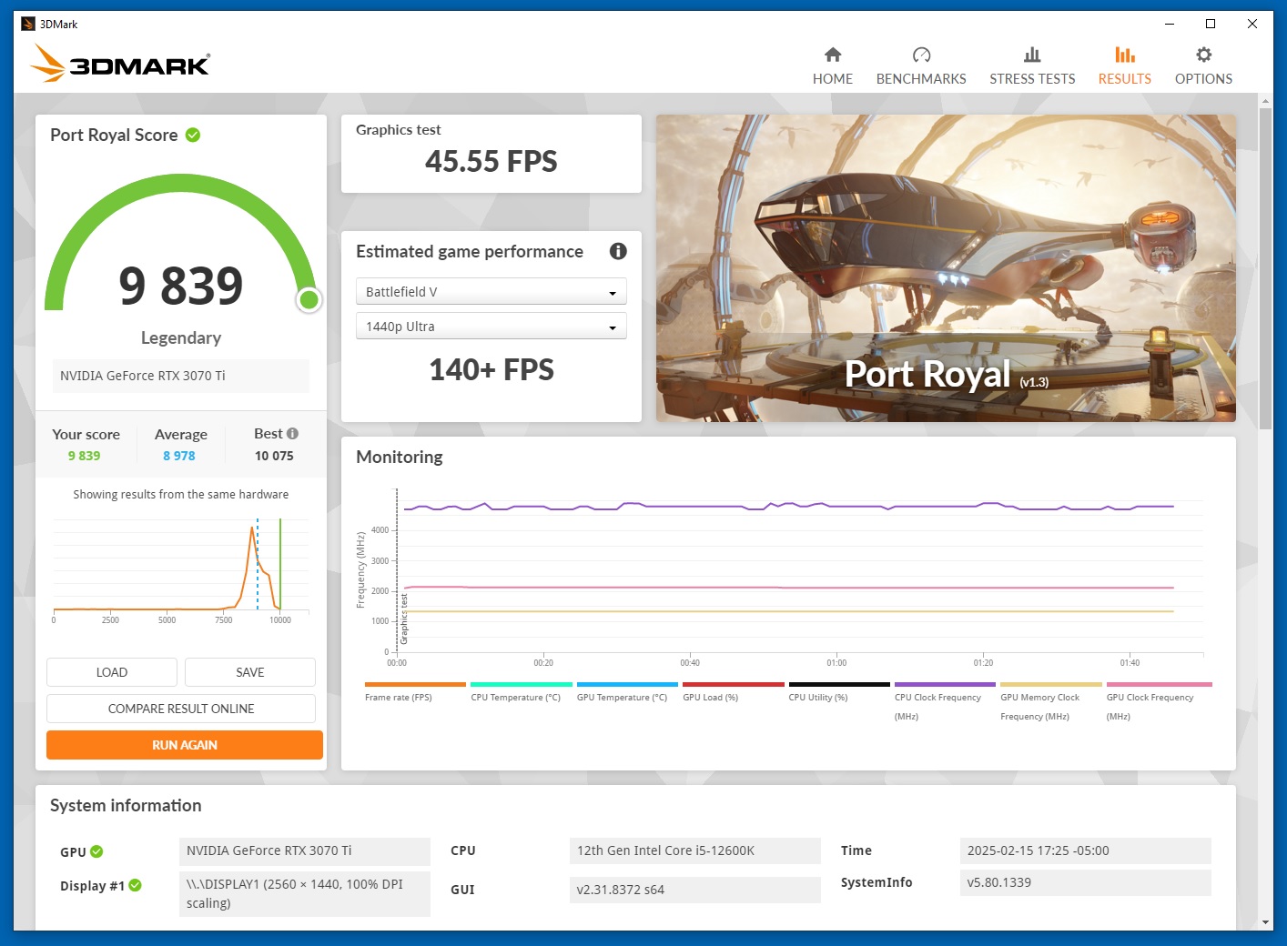Click the NVIDIA GeForce RTX 3070 Ti score field
The height and width of the screenshot is (946, 1287).
(x=181, y=376)
